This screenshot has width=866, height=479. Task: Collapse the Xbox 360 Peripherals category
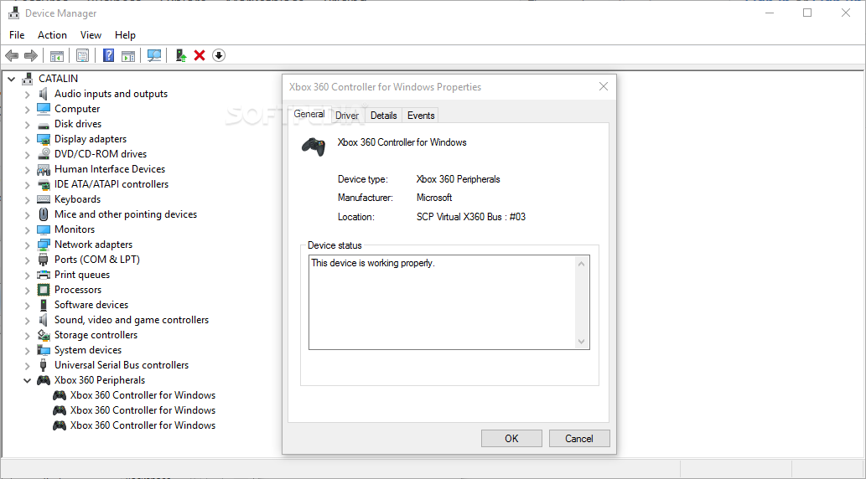tap(27, 380)
